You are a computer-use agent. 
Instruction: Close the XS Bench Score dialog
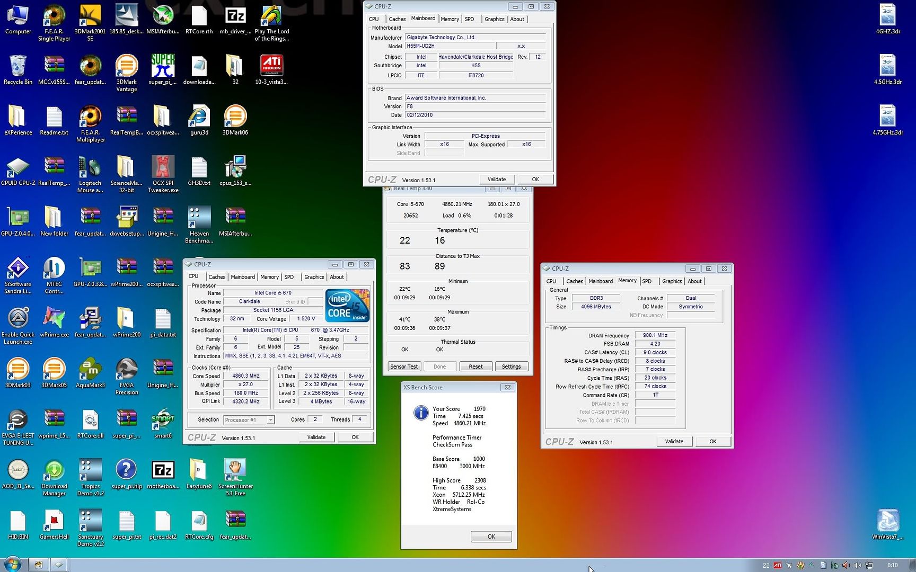coord(508,387)
